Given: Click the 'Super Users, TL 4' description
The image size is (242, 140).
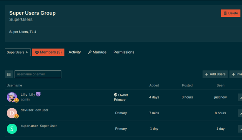Looking at the screenshot, I should (x=23, y=32).
